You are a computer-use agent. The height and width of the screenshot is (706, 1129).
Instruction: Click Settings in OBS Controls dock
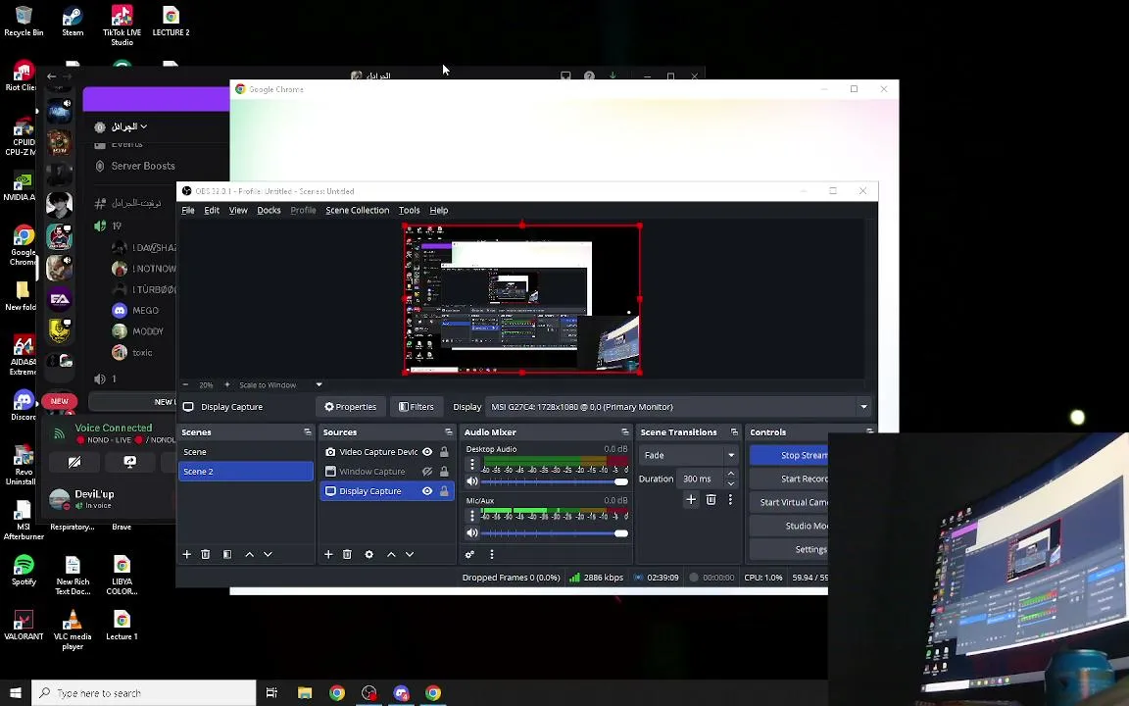click(789, 549)
